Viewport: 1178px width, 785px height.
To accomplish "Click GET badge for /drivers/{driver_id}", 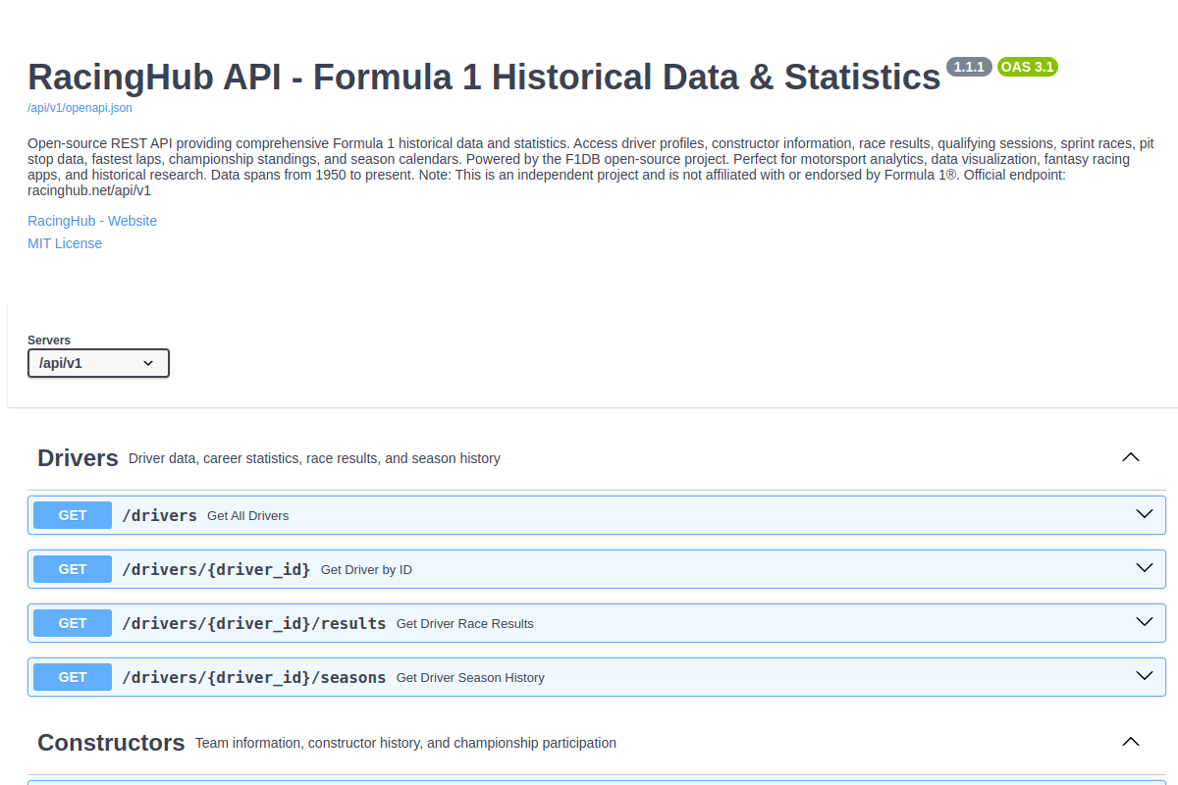I will point(73,569).
